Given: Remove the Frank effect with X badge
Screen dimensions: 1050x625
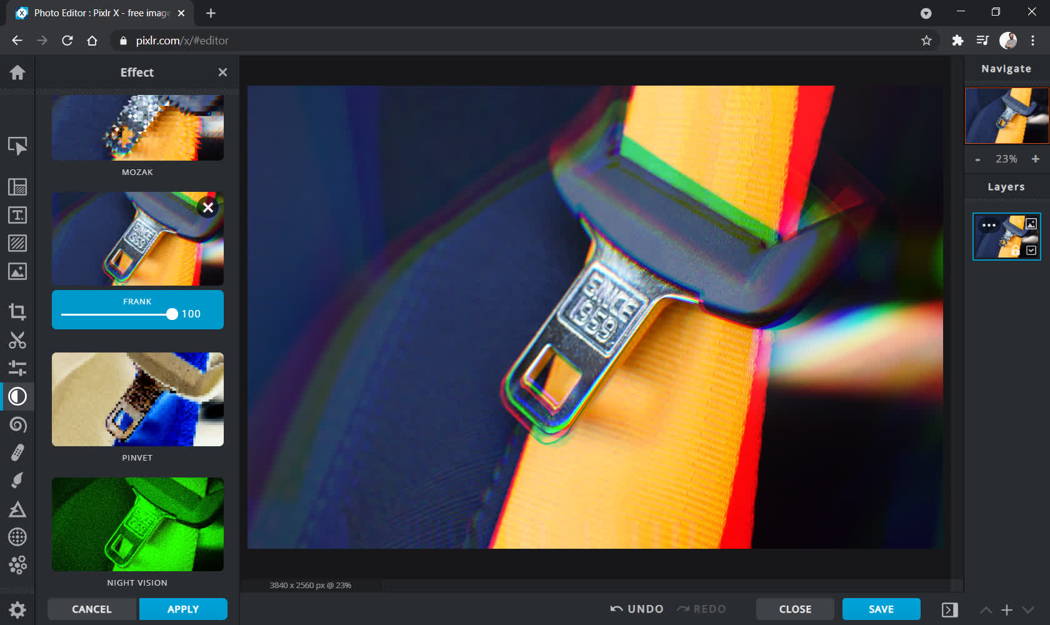Looking at the screenshot, I should tap(208, 207).
